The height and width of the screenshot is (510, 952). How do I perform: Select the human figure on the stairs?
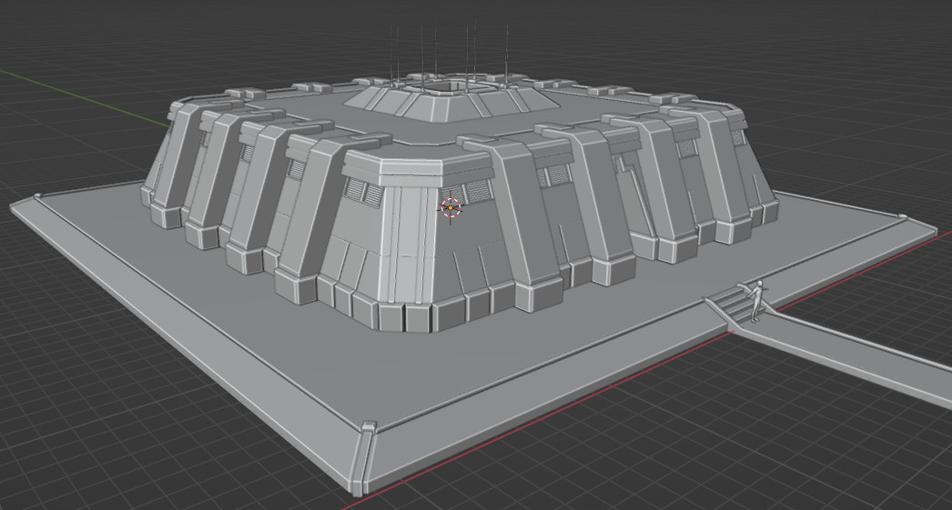[x=756, y=301]
